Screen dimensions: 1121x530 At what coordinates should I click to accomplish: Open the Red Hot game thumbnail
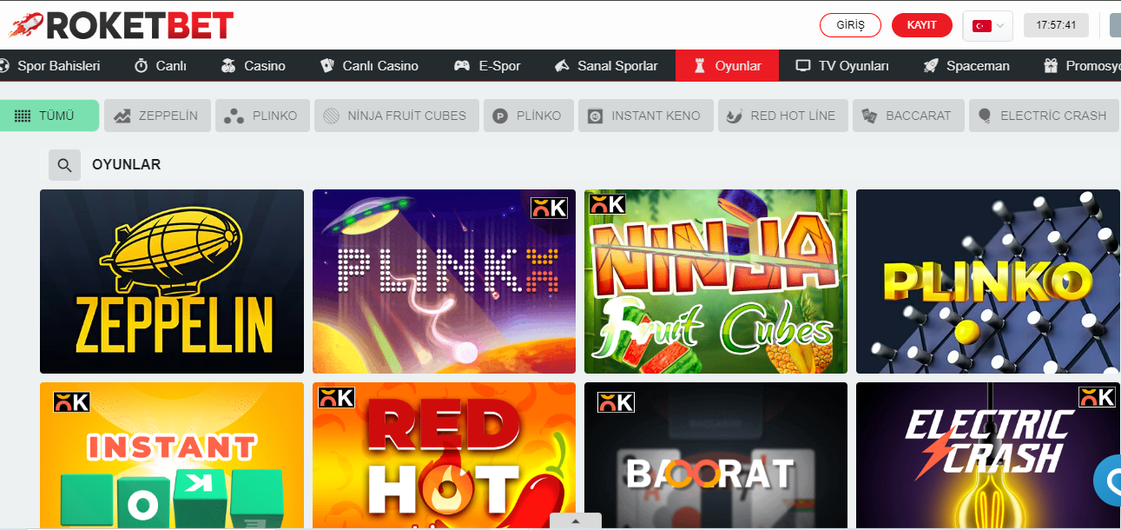(444, 454)
